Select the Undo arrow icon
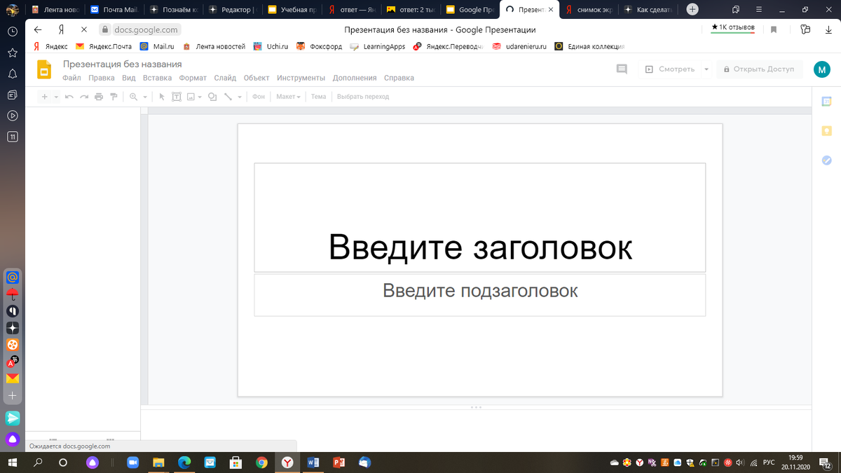The width and height of the screenshot is (841, 473). pos(69,97)
